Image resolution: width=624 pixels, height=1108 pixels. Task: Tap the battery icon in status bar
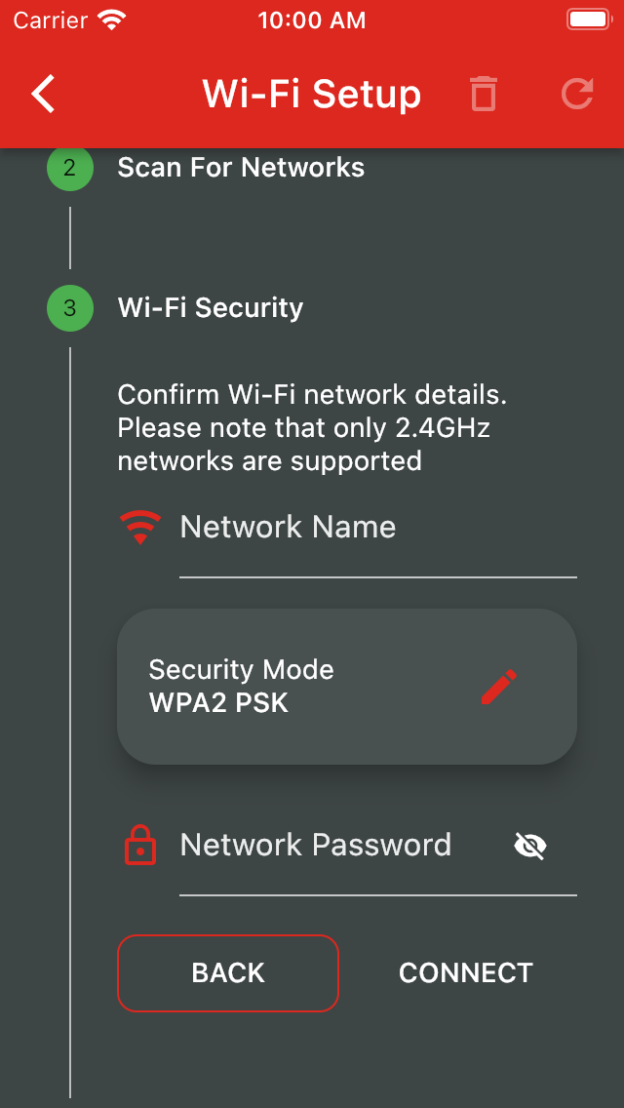(x=588, y=20)
